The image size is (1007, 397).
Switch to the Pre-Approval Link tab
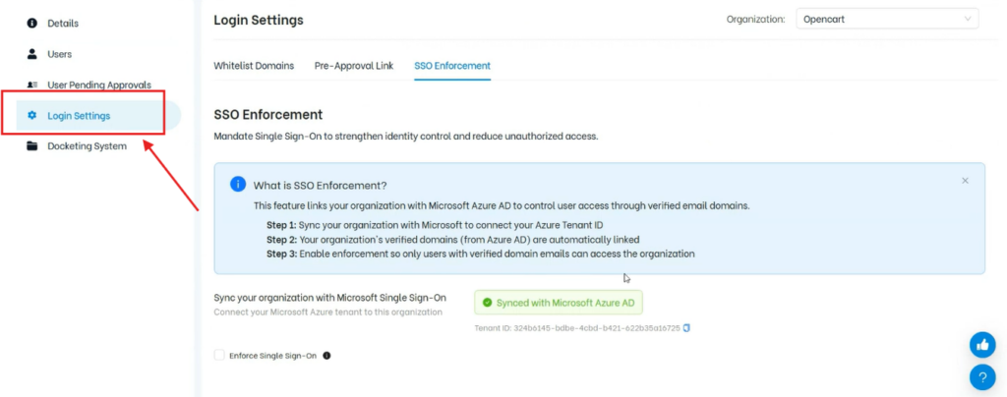(354, 66)
